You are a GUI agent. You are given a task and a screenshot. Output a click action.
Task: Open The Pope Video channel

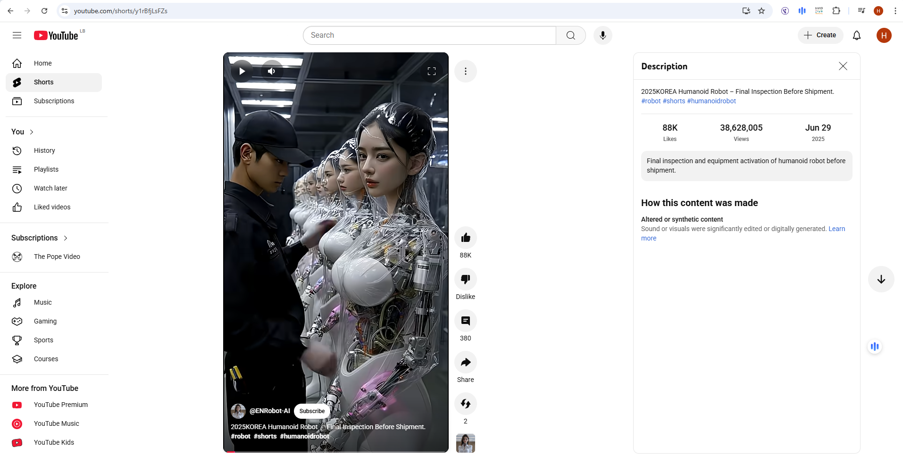[x=54, y=257]
